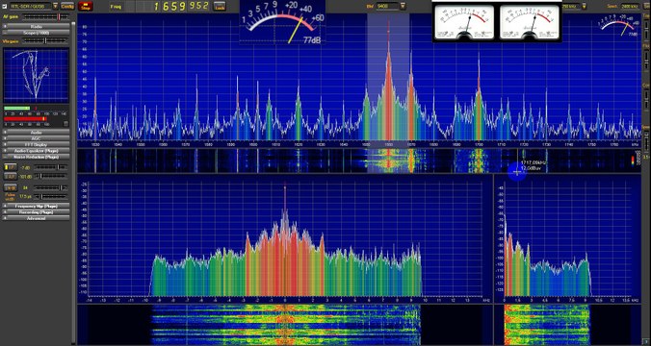Screen dimensions: 651x346
Task: Collapse the Scope panel
Action: (37, 33)
